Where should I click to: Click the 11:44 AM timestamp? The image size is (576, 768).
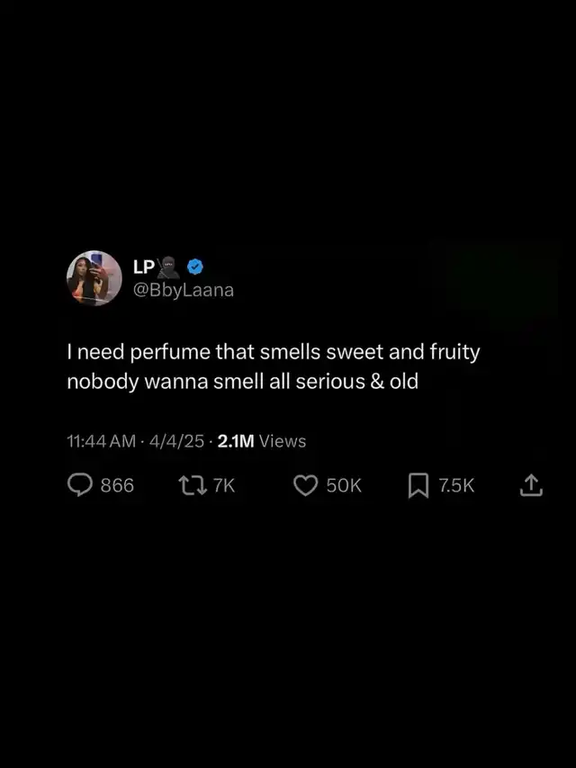pyautogui.click(x=102, y=441)
